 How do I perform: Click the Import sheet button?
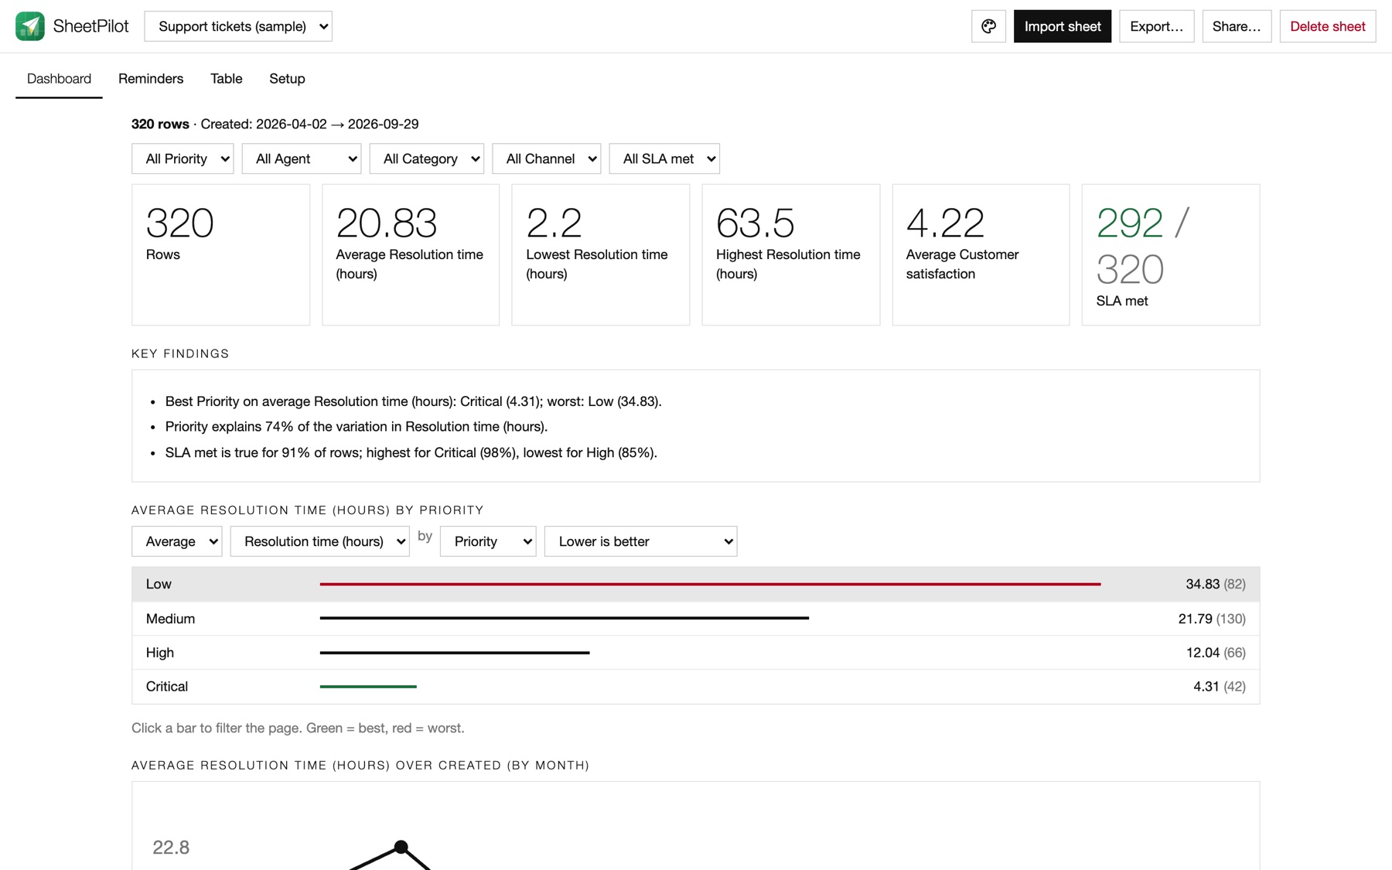pos(1063,26)
